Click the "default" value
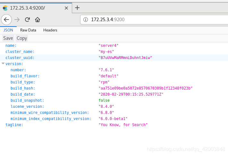228x155 pixels. (x=108, y=76)
